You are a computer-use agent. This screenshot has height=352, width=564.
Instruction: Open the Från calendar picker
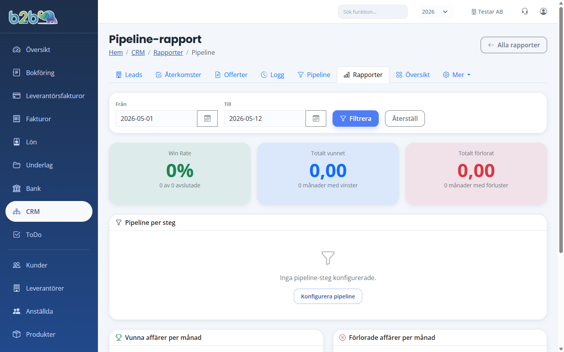pos(207,119)
